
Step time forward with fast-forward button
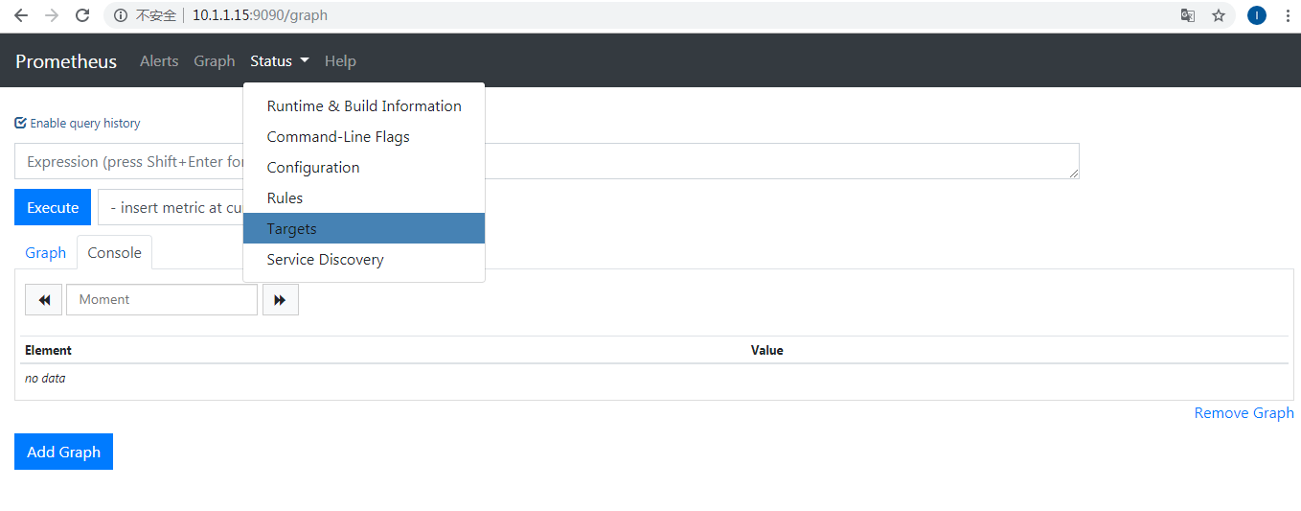click(x=280, y=299)
